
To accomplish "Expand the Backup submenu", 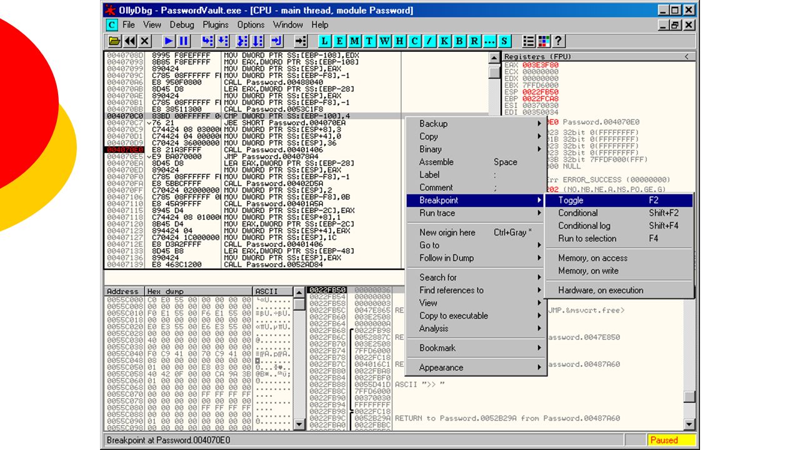I will point(476,124).
